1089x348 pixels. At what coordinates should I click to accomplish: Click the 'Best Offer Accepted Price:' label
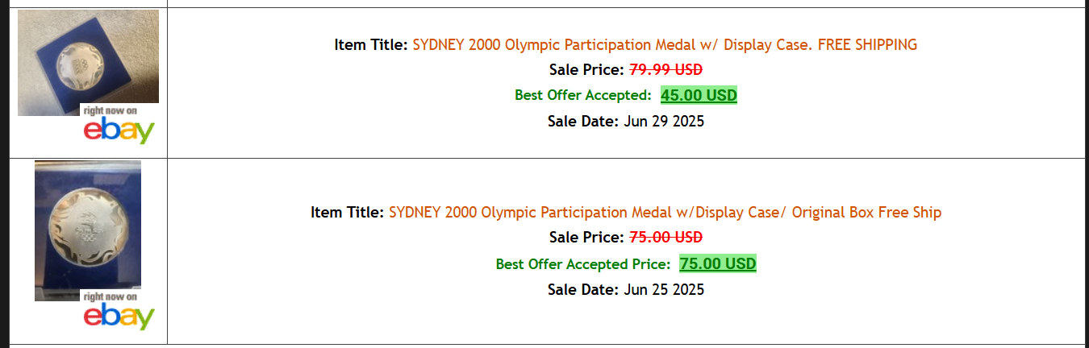click(583, 264)
